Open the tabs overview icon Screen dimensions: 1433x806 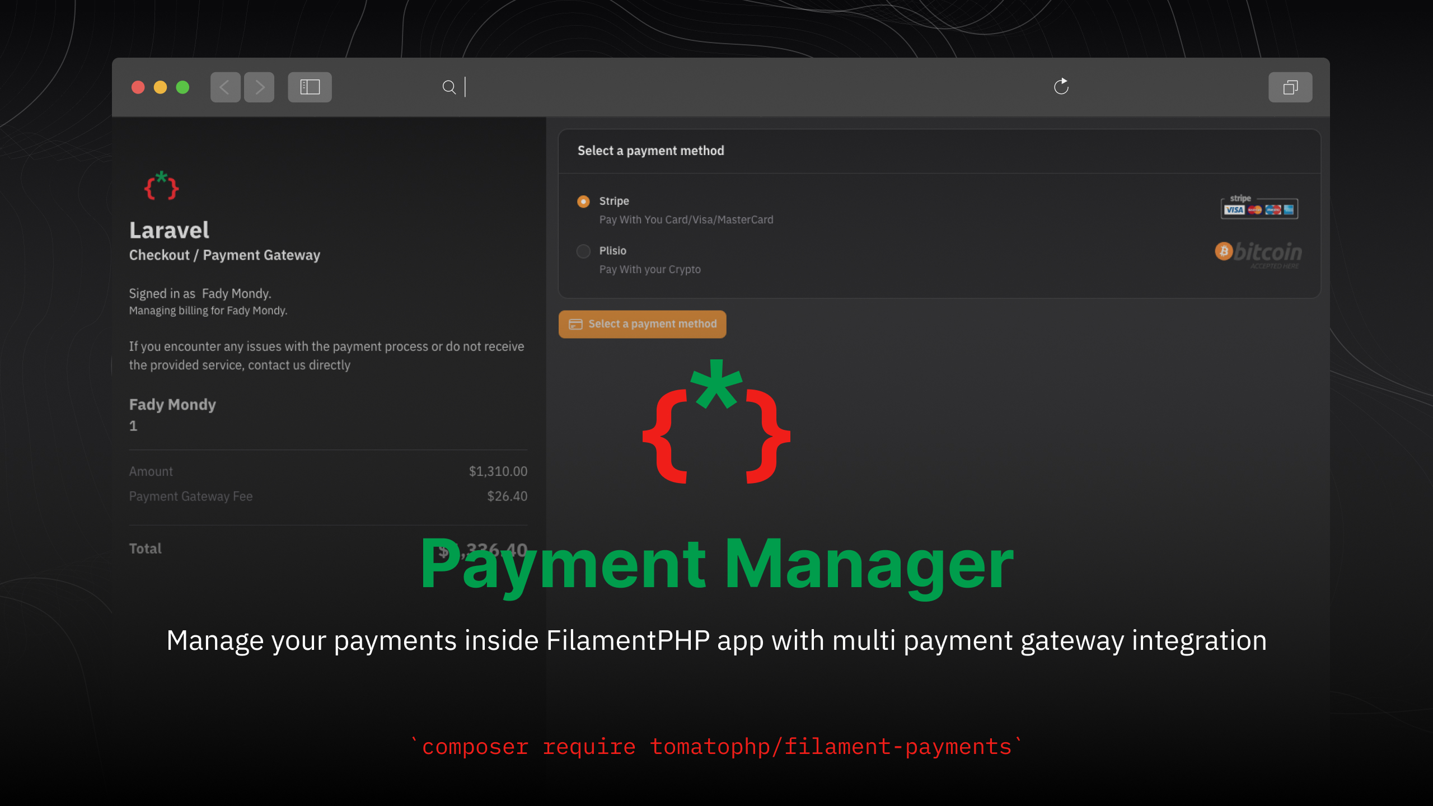point(1290,87)
